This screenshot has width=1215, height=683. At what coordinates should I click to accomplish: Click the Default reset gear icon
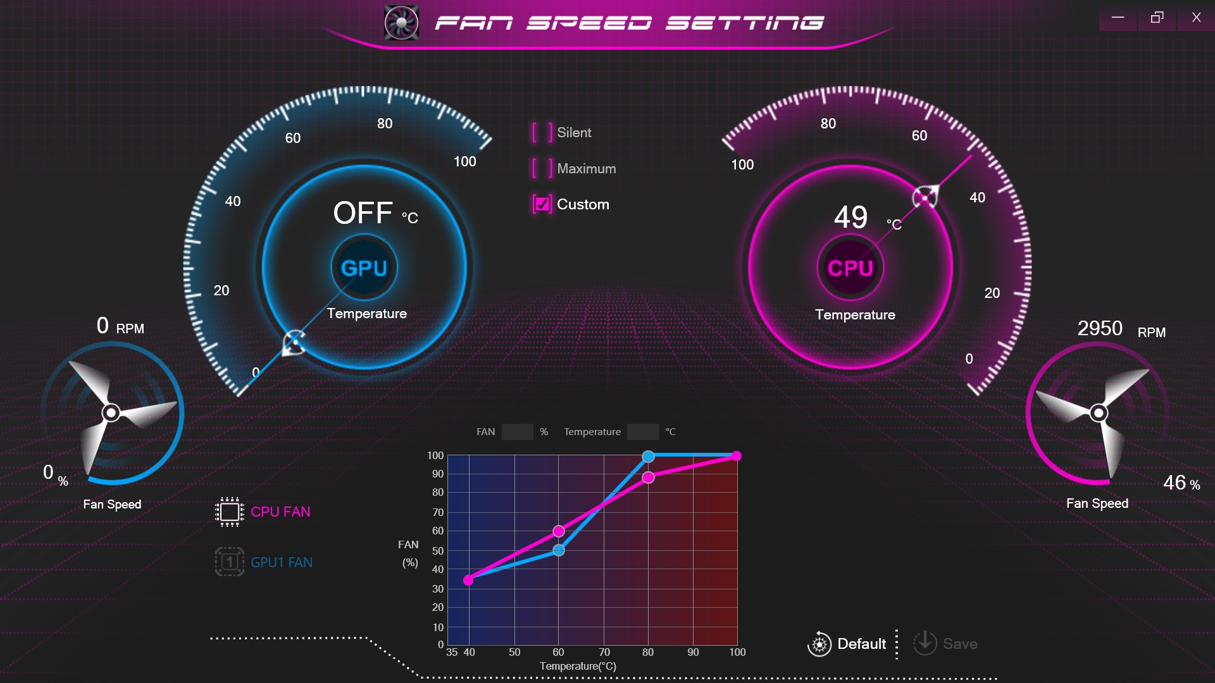pos(819,644)
